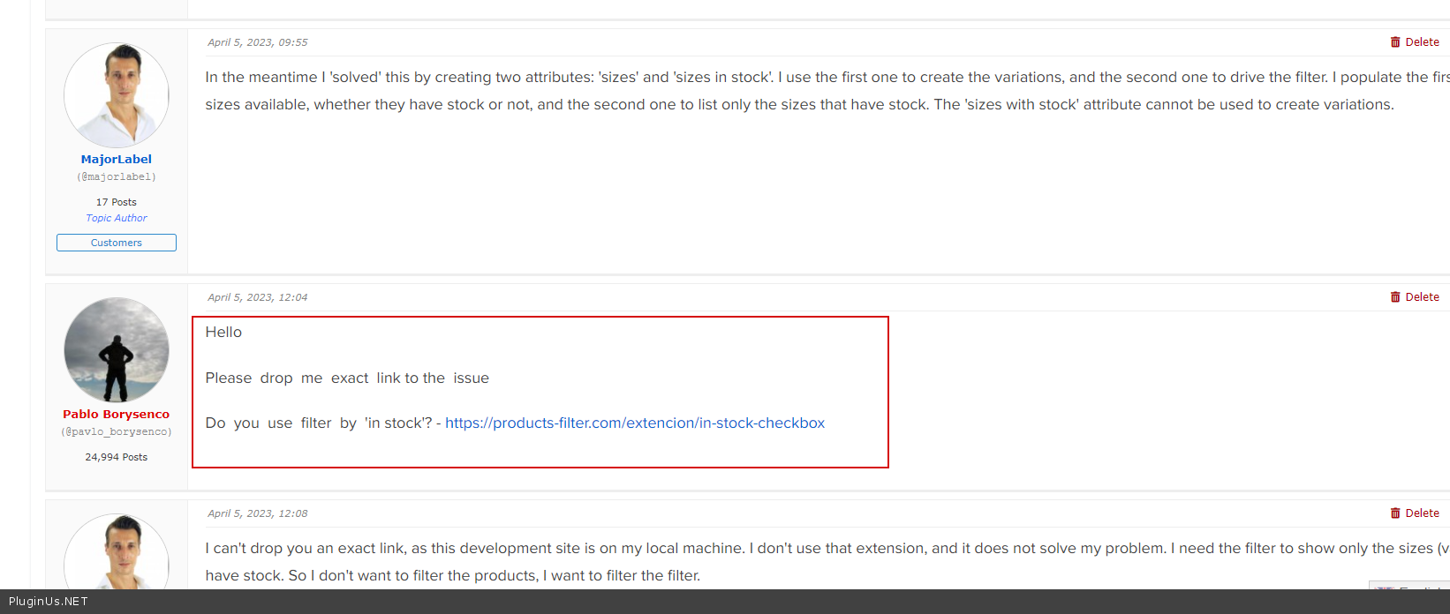The width and height of the screenshot is (1450, 614).
Task: Open the products-filter.com in-stock-checkbox link
Action: tap(635, 423)
